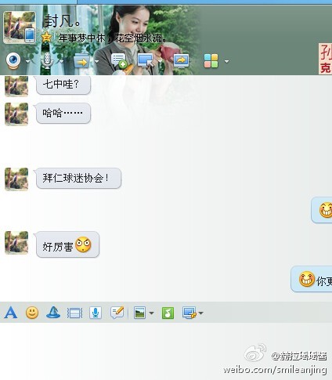Create a discussion group with chat-plus icon
Image resolution: width=332 pixels, height=380 pixels.
pyautogui.click(x=119, y=61)
